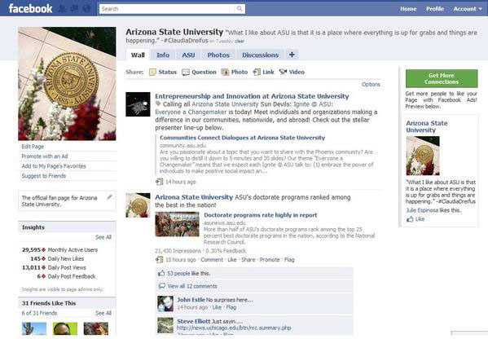Viewport: 488px width, 339px height.
Task: Edit page description with pencil icon
Action: point(109,197)
